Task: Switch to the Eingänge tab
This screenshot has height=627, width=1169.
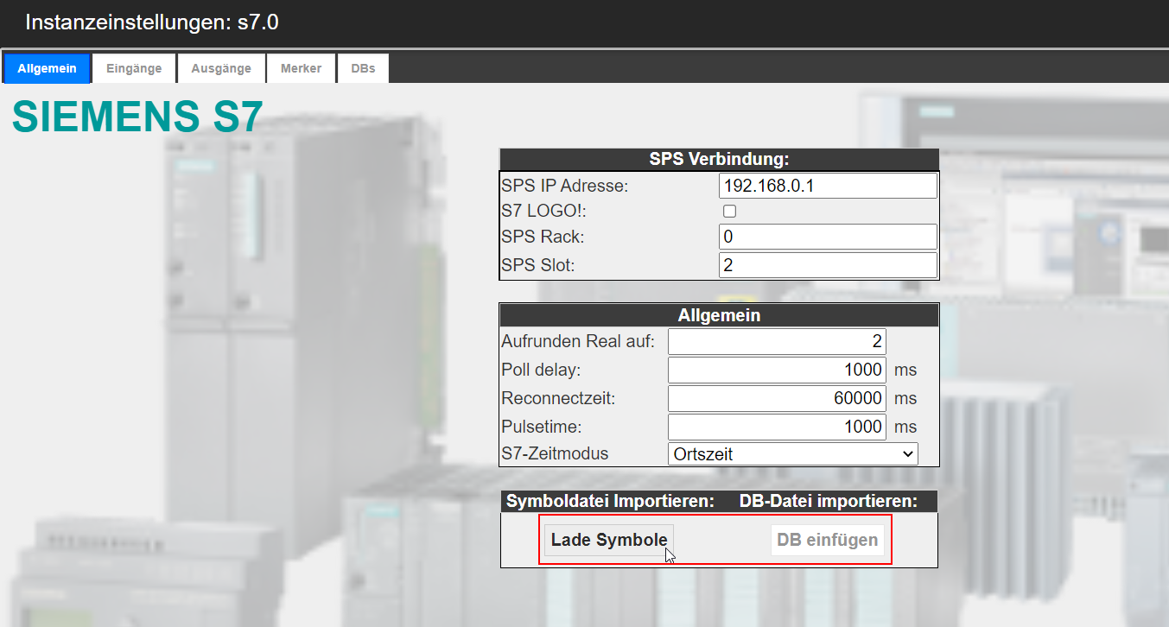Action: pyautogui.click(x=134, y=68)
